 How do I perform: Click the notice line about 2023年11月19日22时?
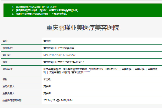[34, 7]
